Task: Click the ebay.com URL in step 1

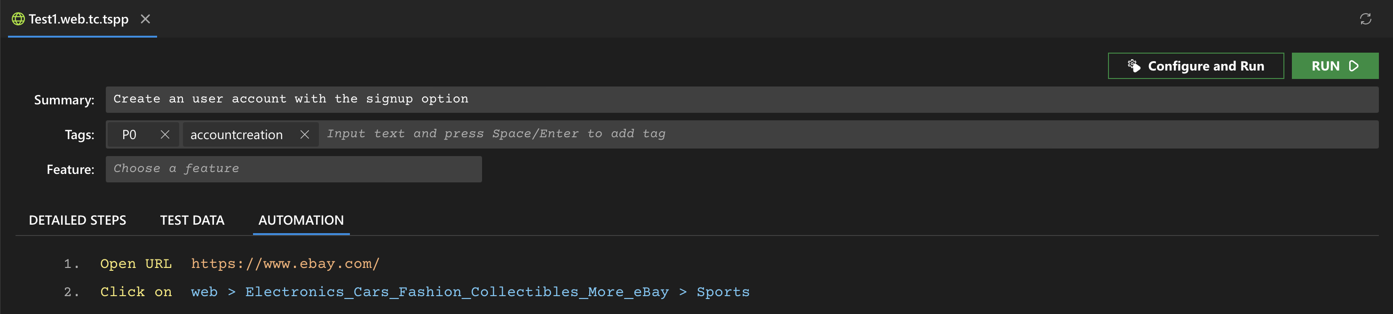Action: [x=285, y=264]
